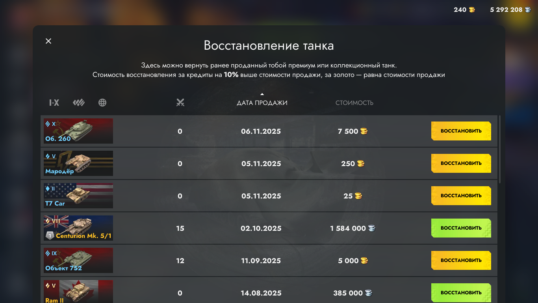
Task: Close the tank restoration dialog
Action: (x=48, y=41)
